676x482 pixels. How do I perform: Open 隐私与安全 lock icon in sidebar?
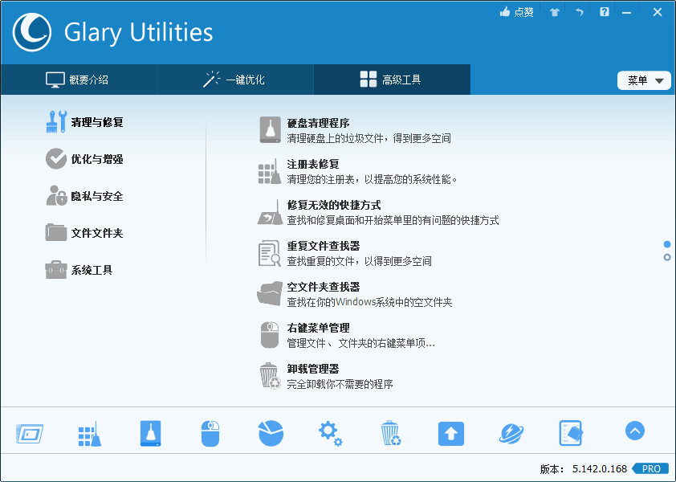pos(56,196)
